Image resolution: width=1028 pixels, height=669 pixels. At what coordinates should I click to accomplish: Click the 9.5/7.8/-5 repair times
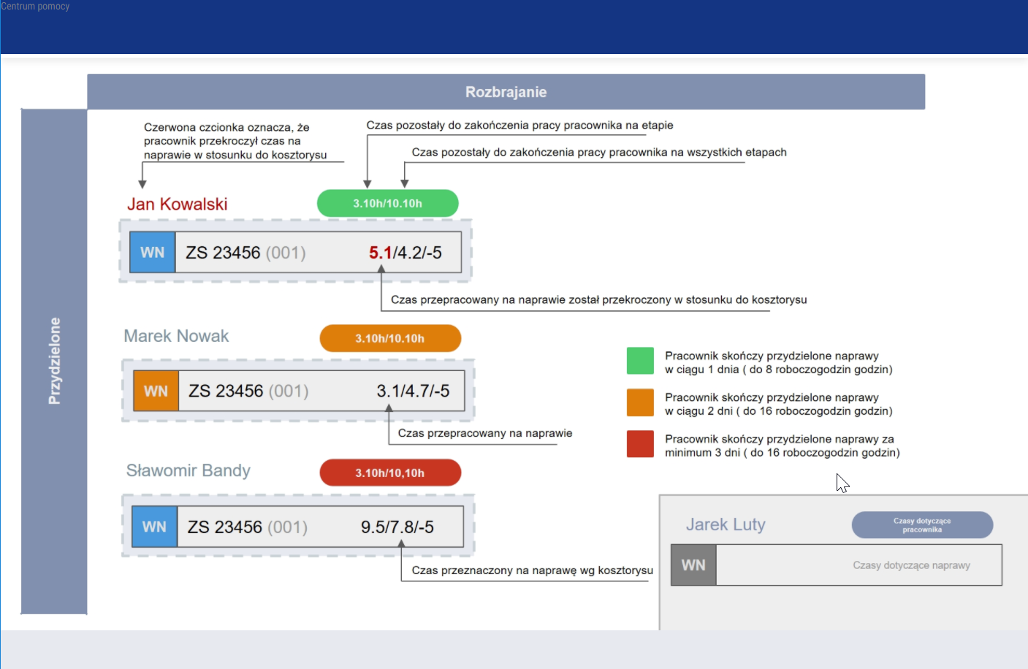397,527
